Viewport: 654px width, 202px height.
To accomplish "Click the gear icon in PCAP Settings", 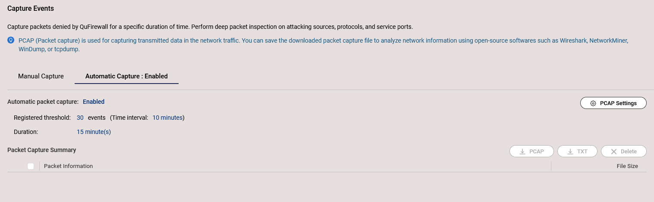I will click(x=593, y=103).
